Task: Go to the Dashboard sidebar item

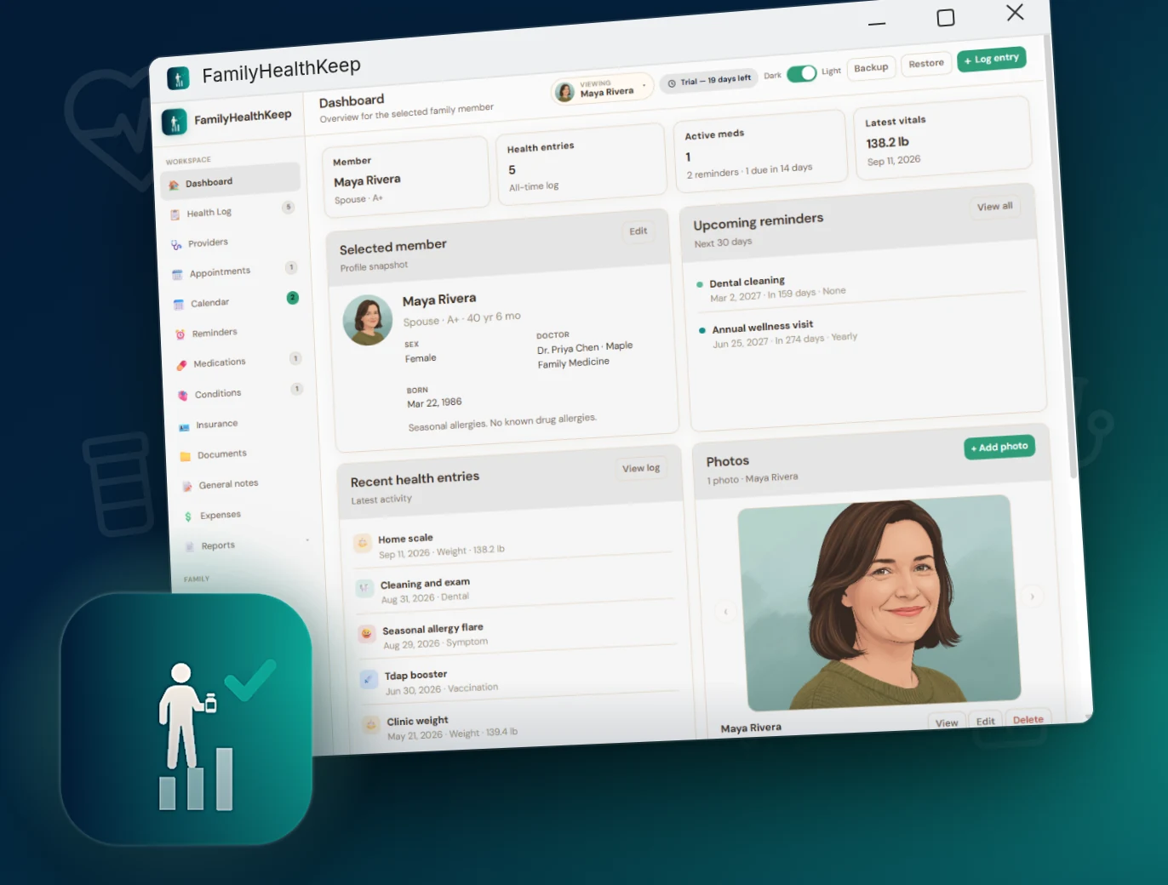Action: click(x=230, y=180)
